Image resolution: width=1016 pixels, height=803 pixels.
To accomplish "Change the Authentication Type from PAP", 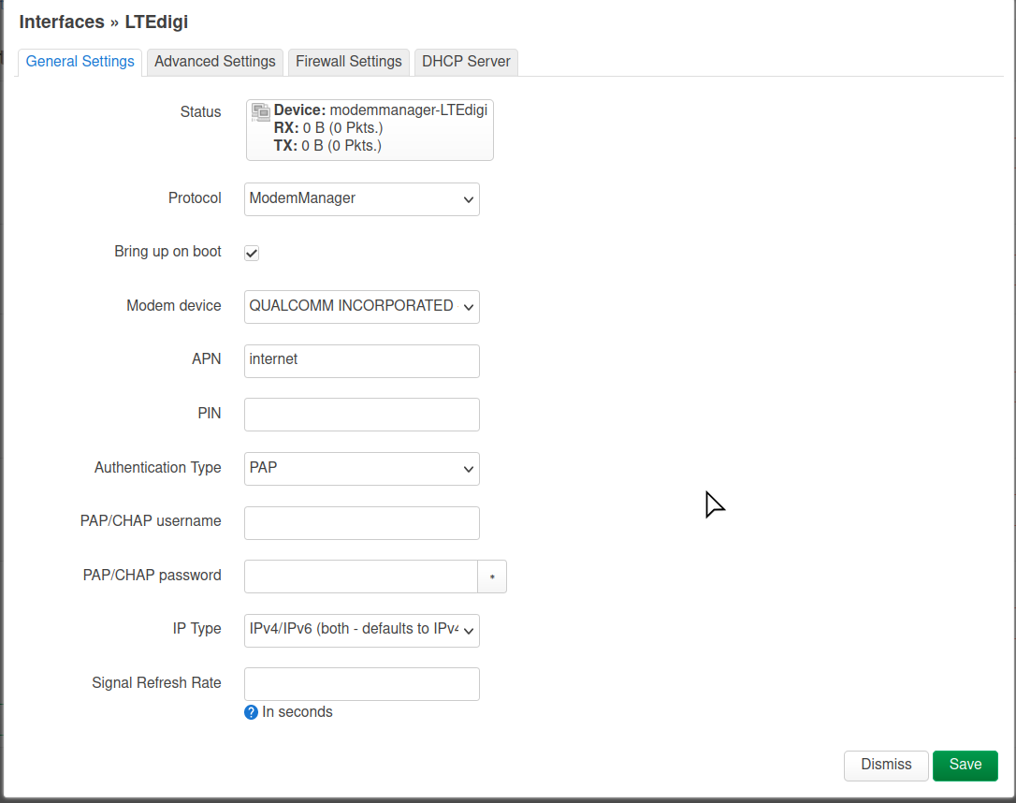I will pos(361,469).
